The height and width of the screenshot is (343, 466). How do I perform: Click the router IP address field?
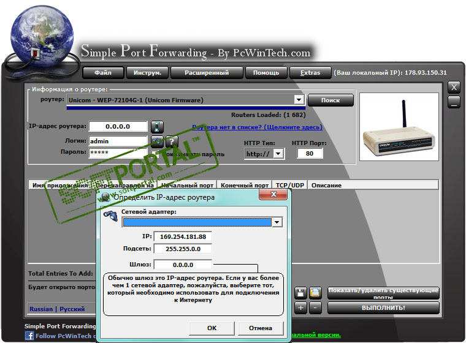point(118,127)
